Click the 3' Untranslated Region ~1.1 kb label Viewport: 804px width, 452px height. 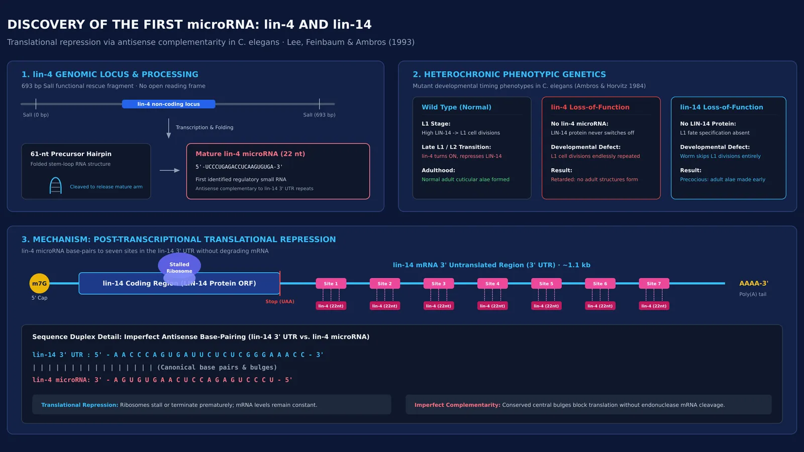pyautogui.click(x=491, y=265)
